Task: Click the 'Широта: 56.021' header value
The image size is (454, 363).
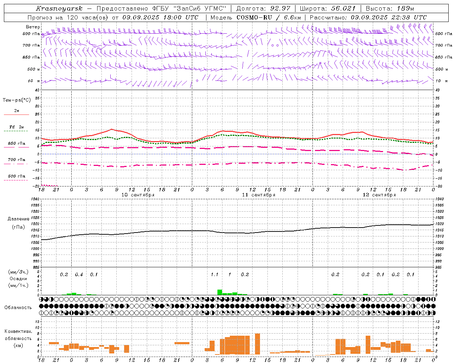Action: (x=327, y=9)
